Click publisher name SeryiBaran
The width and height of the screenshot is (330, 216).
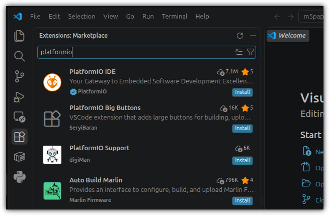[x=83, y=128]
